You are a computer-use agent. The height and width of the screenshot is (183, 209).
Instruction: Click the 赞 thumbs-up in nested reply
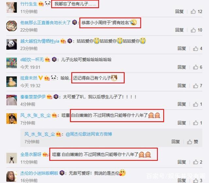pyautogui.click(x=192, y=141)
